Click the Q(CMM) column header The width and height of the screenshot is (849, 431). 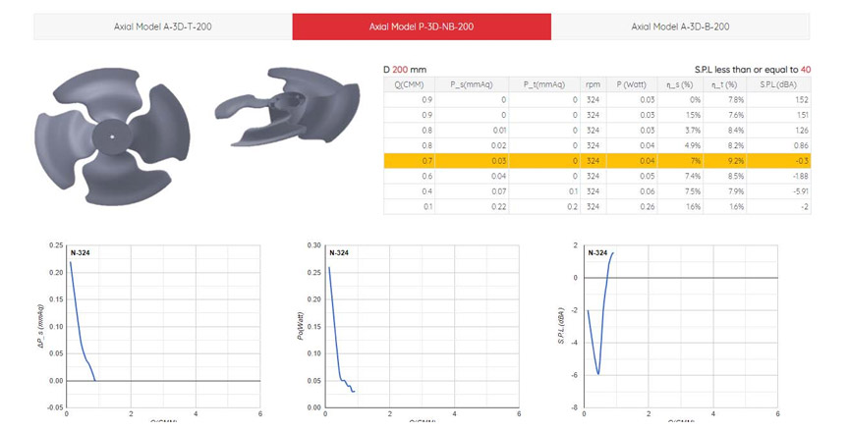tap(410, 84)
